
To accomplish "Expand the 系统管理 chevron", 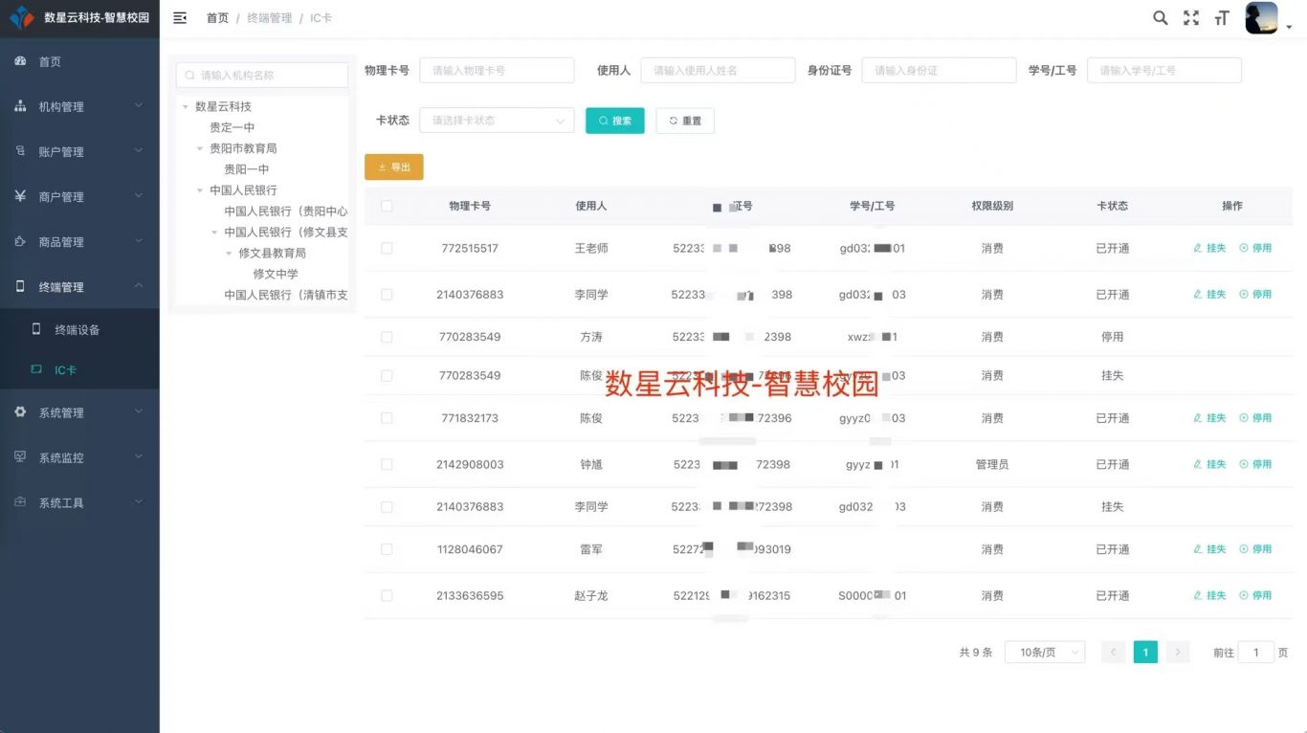I will tap(139, 411).
